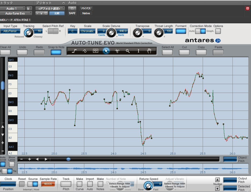The width and height of the screenshot is (251, 192).
Task: Toggle Auto Scroll
Action: [3, 164]
